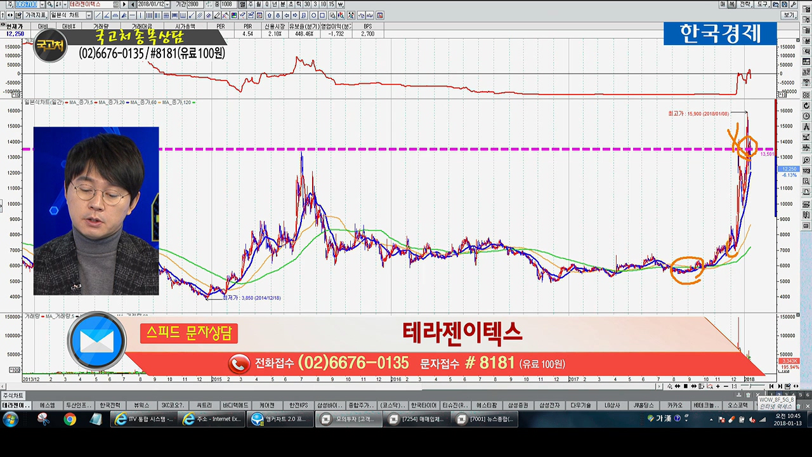Click the 전략 strategy button
This screenshot has width=812, height=457.
(x=745, y=4)
